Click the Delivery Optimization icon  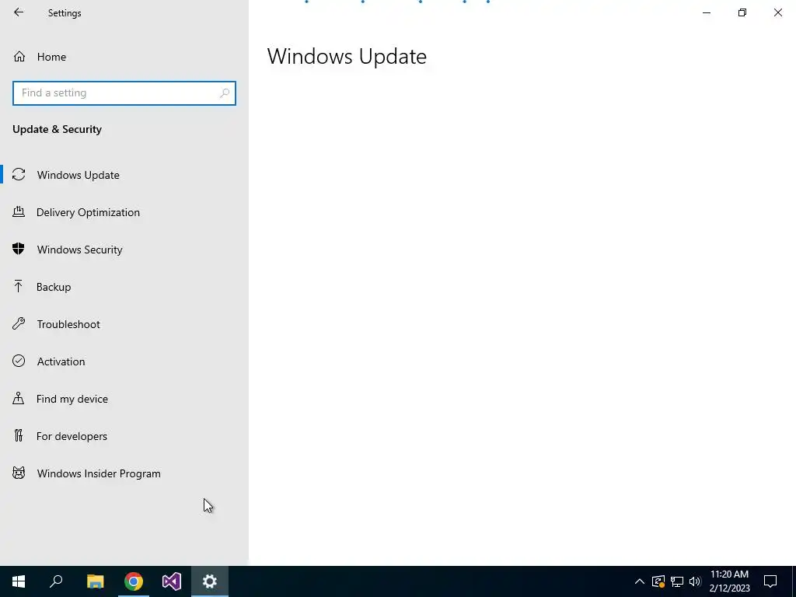tap(19, 211)
